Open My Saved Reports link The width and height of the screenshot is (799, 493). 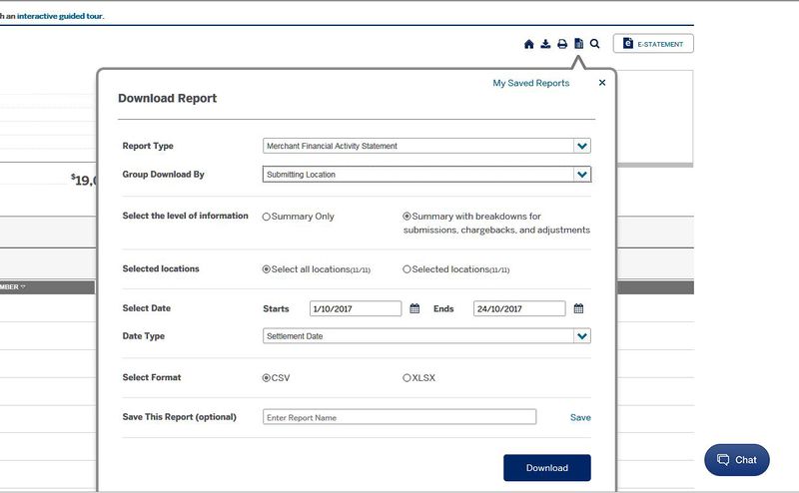pos(531,83)
